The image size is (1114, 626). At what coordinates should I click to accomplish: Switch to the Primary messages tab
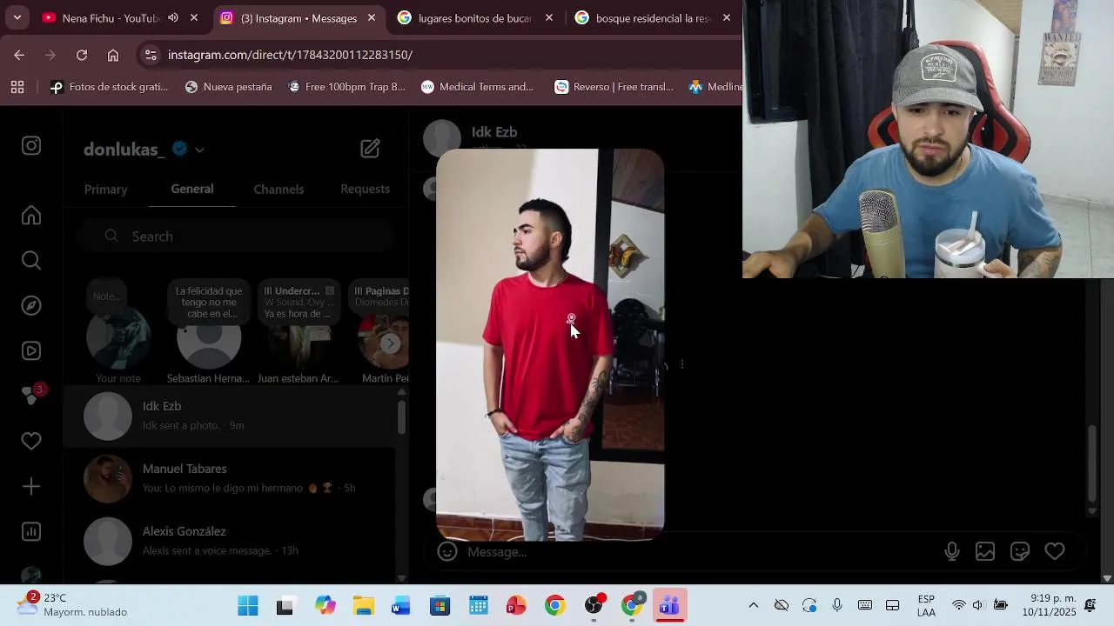click(105, 189)
